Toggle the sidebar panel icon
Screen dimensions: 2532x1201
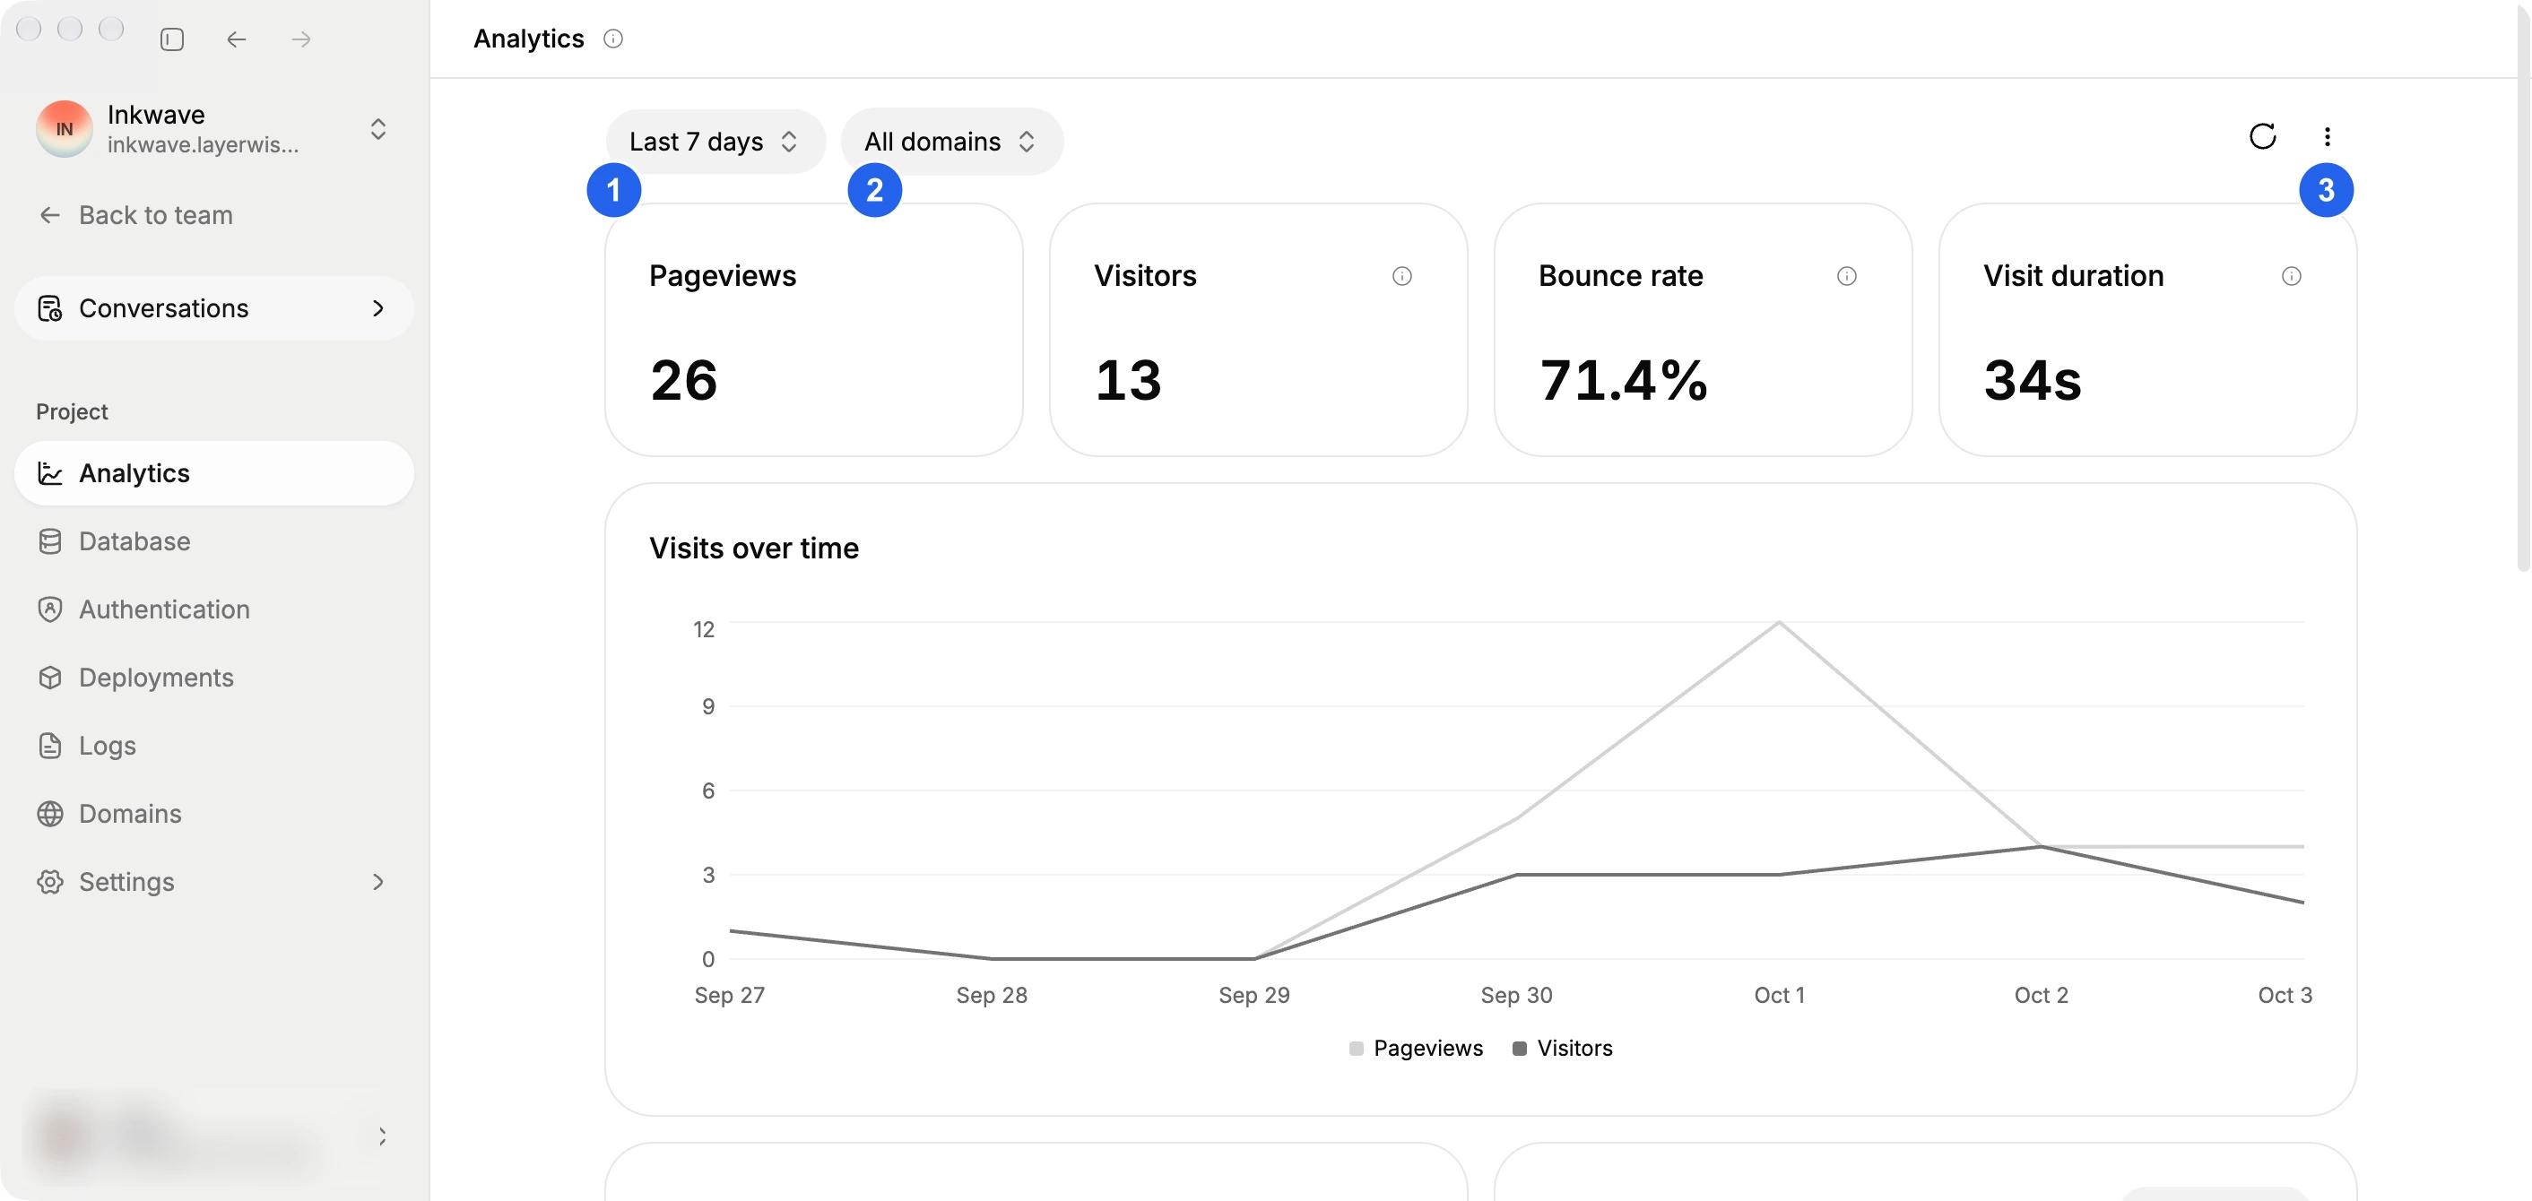[x=172, y=39]
